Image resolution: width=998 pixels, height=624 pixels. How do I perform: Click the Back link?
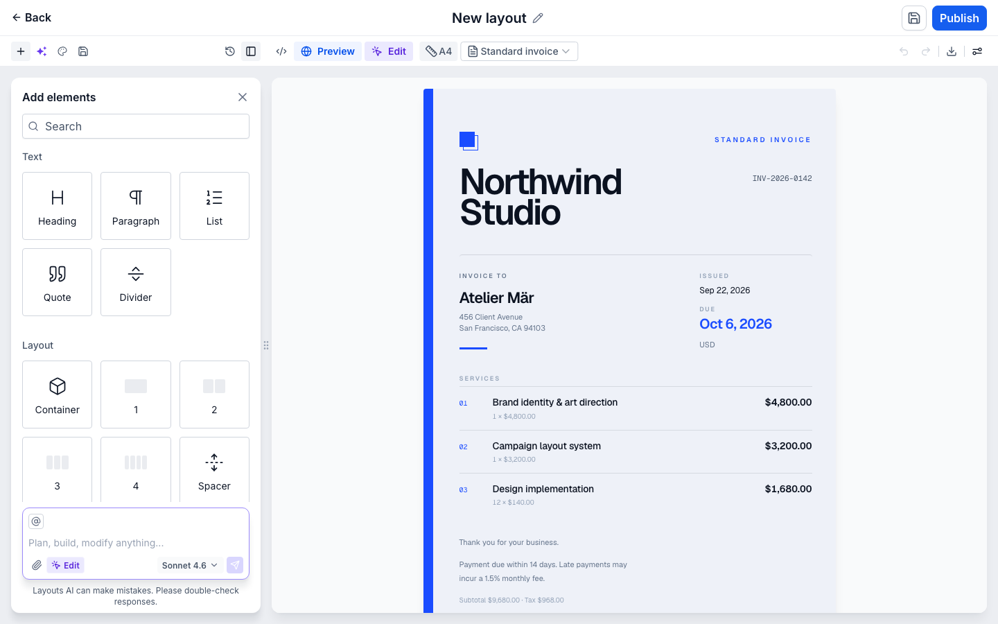[x=31, y=17]
